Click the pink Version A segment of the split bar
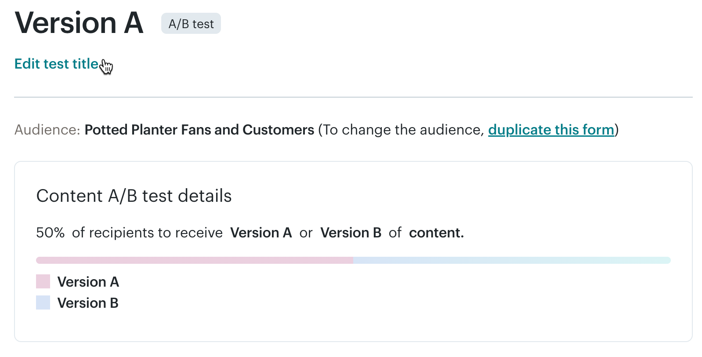The height and width of the screenshot is (357, 702). point(193,260)
